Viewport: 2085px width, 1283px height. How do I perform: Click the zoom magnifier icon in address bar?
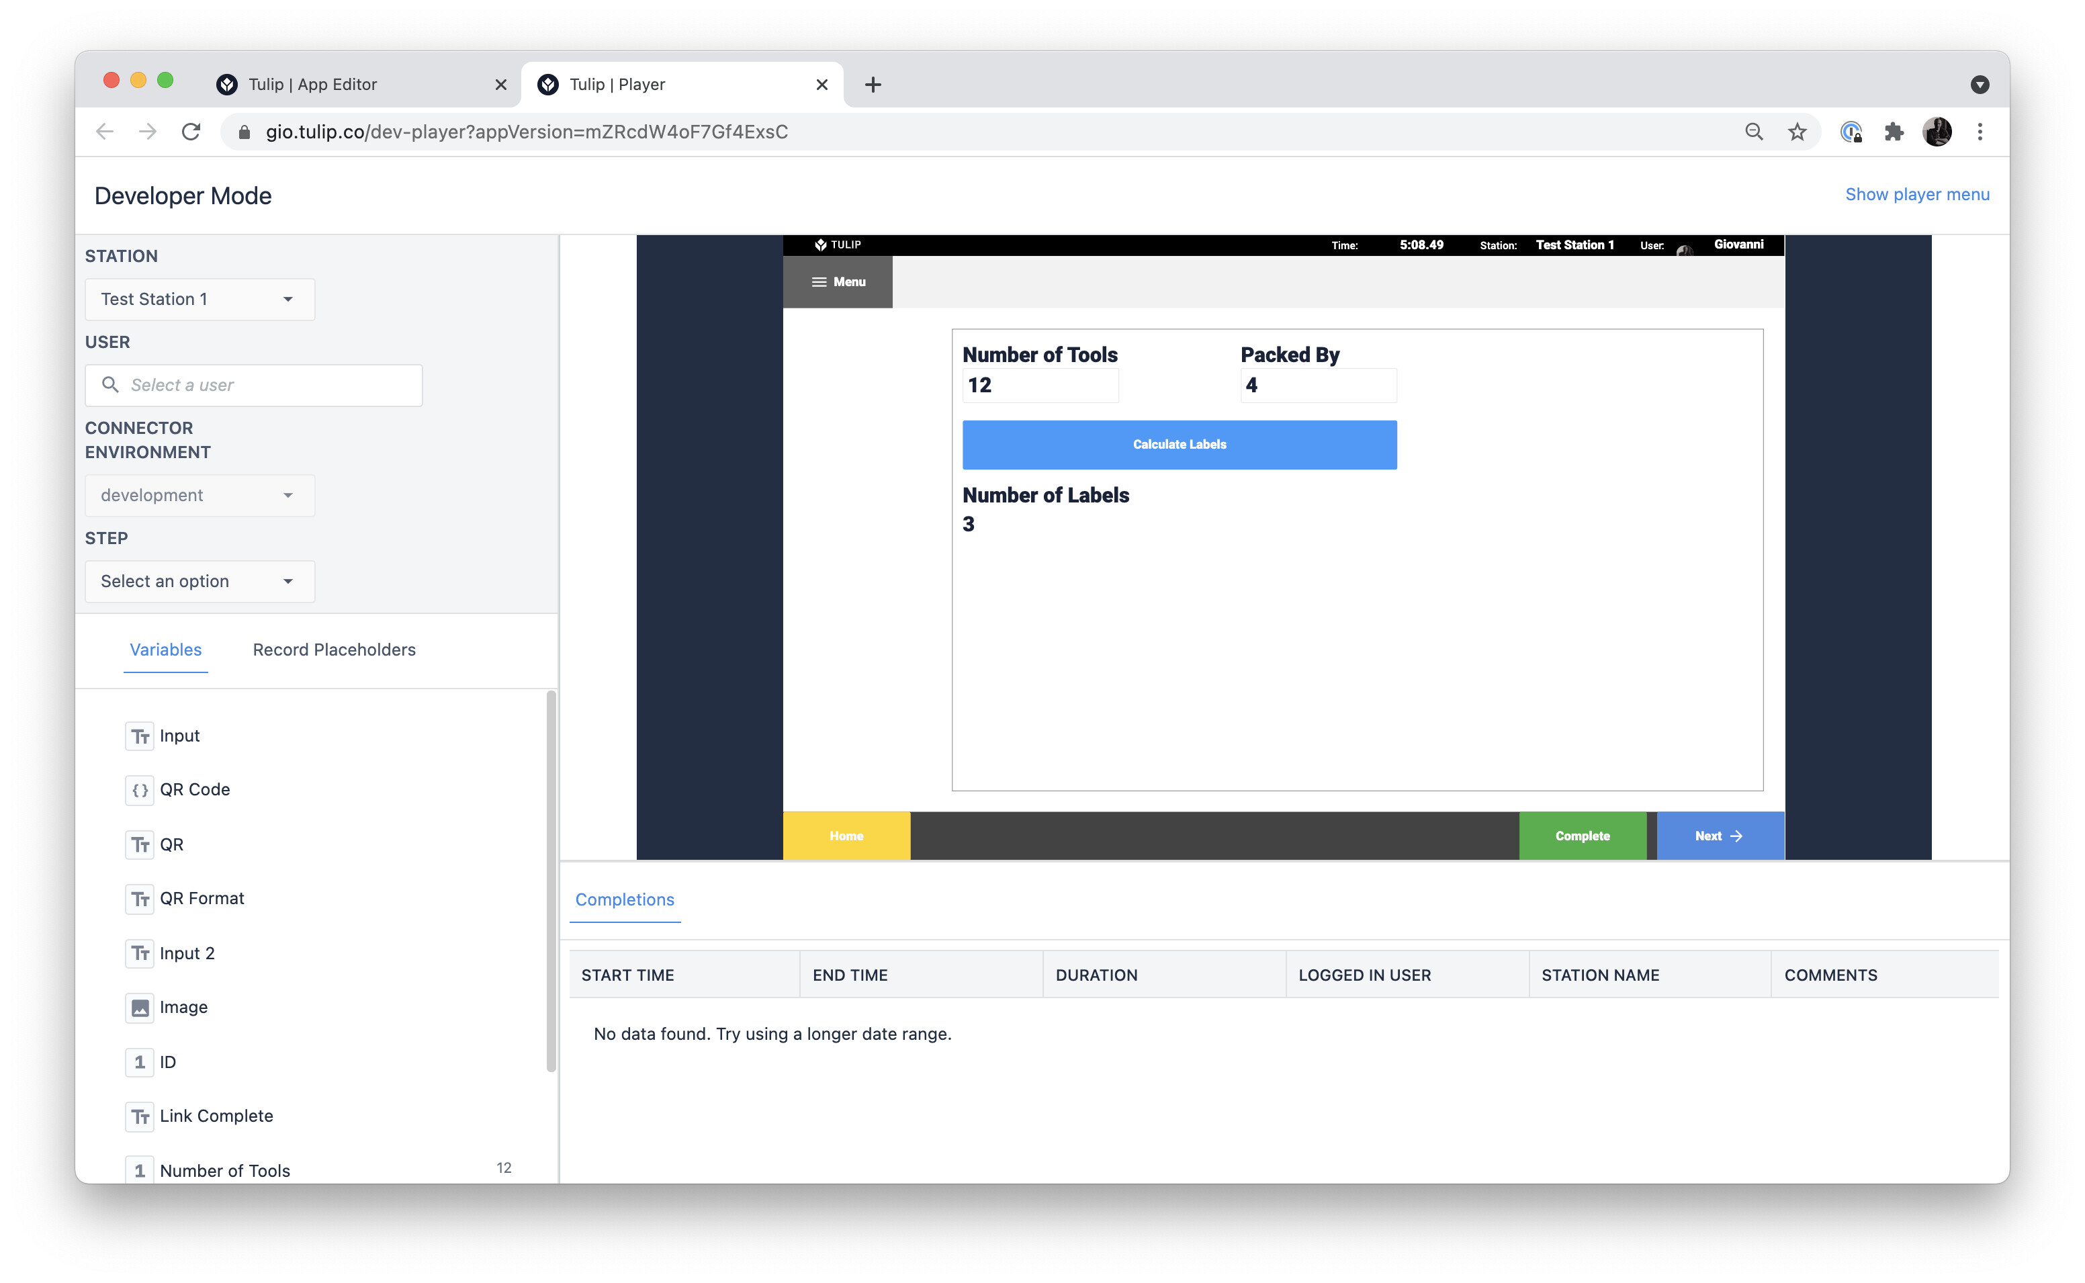(1753, 132)
